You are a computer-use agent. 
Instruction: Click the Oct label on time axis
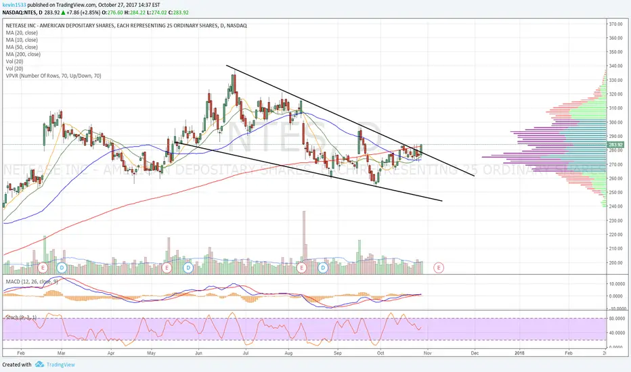(x=380, y=353)
